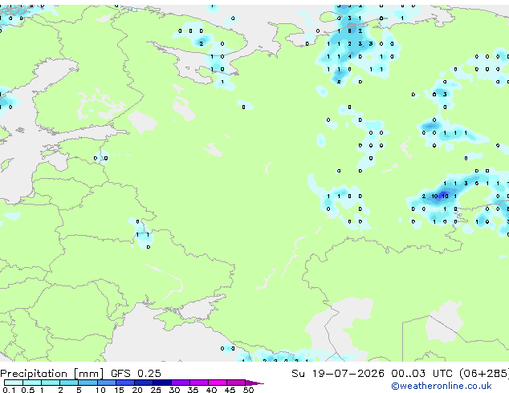Click the Precipitation [mm] title text
This screenshot has height=393, width=509.
[x=52, y=374]
